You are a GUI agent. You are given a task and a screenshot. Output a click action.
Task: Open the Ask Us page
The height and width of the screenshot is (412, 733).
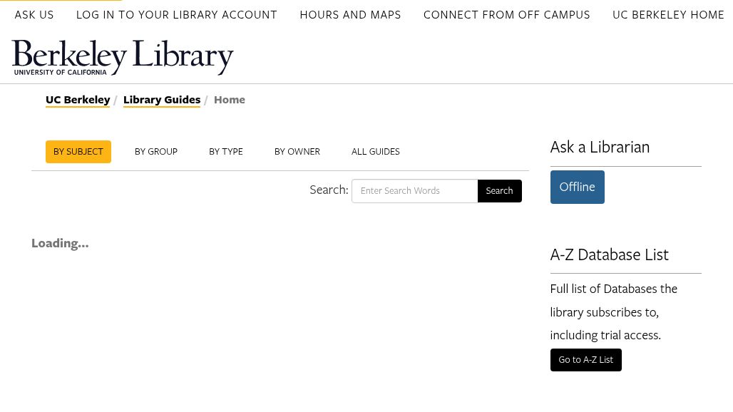pos(34,15)
